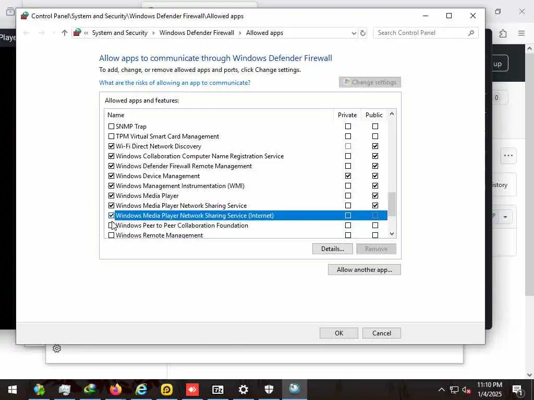The width and height of the screenshot is (534, 400).
Task: Click the Private column header
Action: point(347,115)
